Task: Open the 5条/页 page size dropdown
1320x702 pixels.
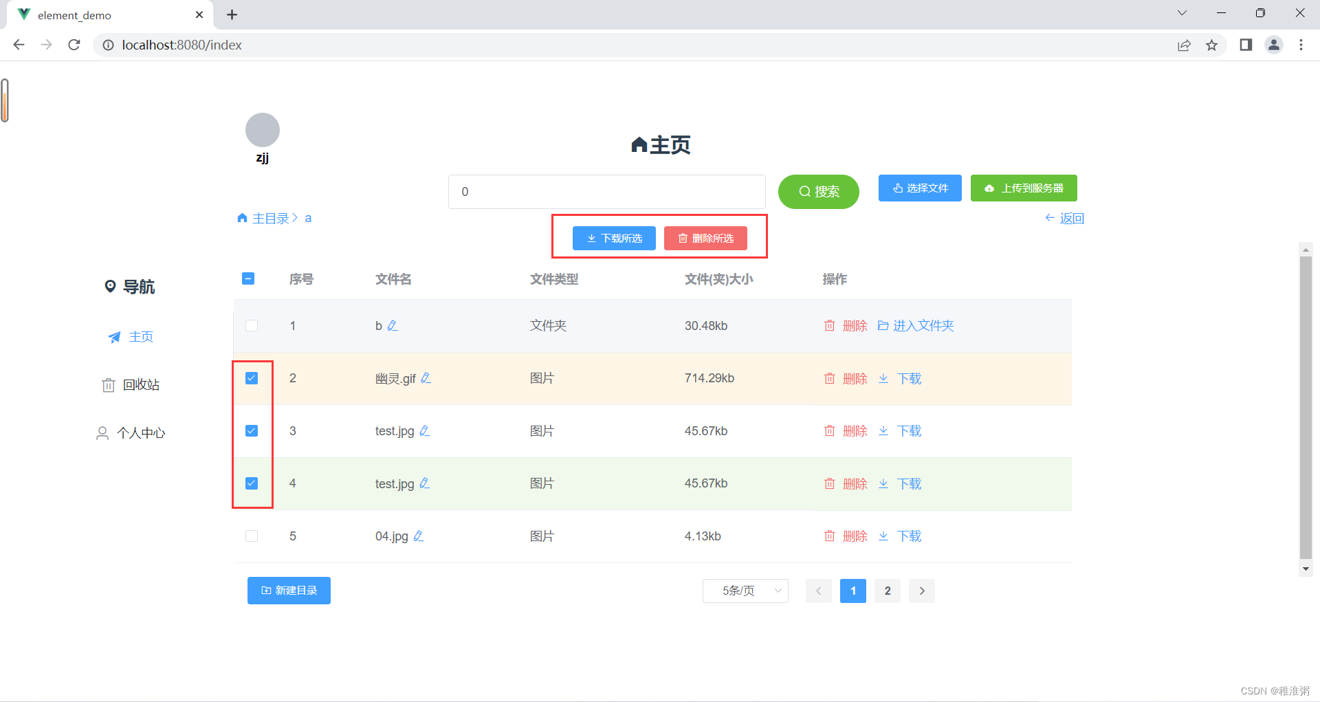Action: (745, 590)
